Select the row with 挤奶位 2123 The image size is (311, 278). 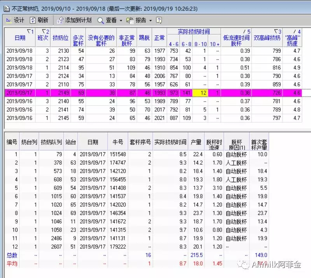coord(153,59)
